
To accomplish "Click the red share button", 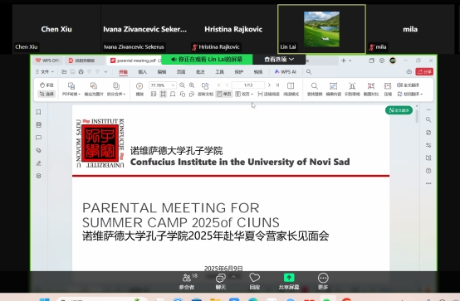I will click(424, 72).
